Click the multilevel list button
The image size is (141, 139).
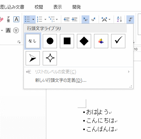click(x=52, y=19)
